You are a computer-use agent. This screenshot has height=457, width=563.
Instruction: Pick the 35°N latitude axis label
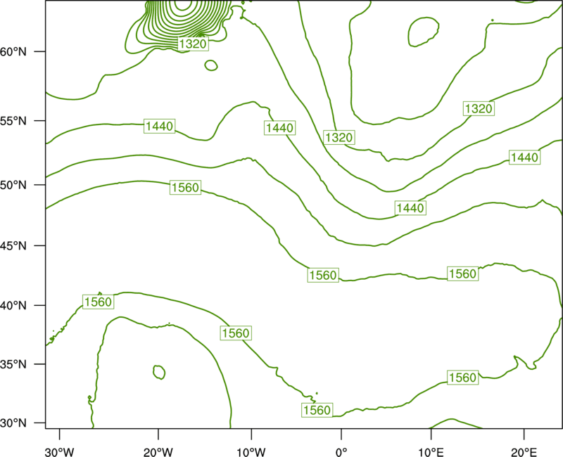pyautogui.click(x=13, y=364)
